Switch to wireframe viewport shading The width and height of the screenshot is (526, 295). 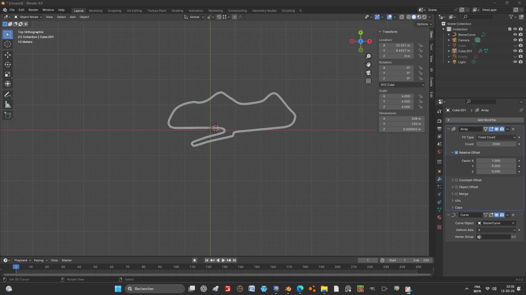coord(409,17)
